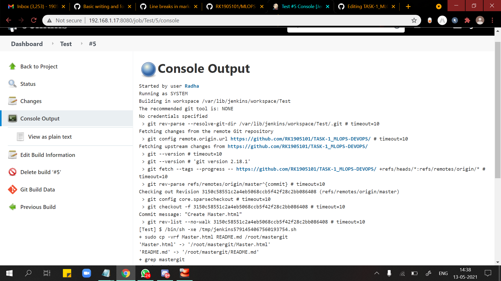Click the Commit message "Create Master.html" line
Viewport: 501px width, 281px height.
tap(190, 214)
